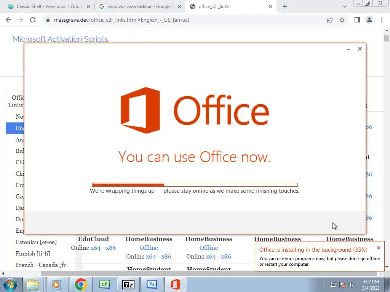Screen dimensions: 390x292
Task: Minimize the Office installer window
Action: pos(349,49)
